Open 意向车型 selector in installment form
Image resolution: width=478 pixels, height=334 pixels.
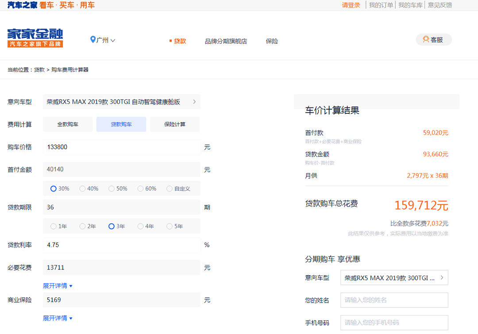(x=394, y=278)
